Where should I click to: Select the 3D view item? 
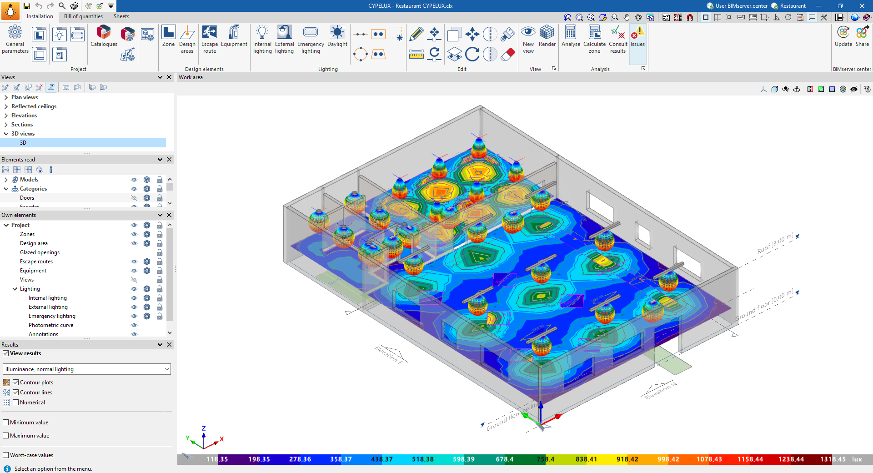point(83,143)
